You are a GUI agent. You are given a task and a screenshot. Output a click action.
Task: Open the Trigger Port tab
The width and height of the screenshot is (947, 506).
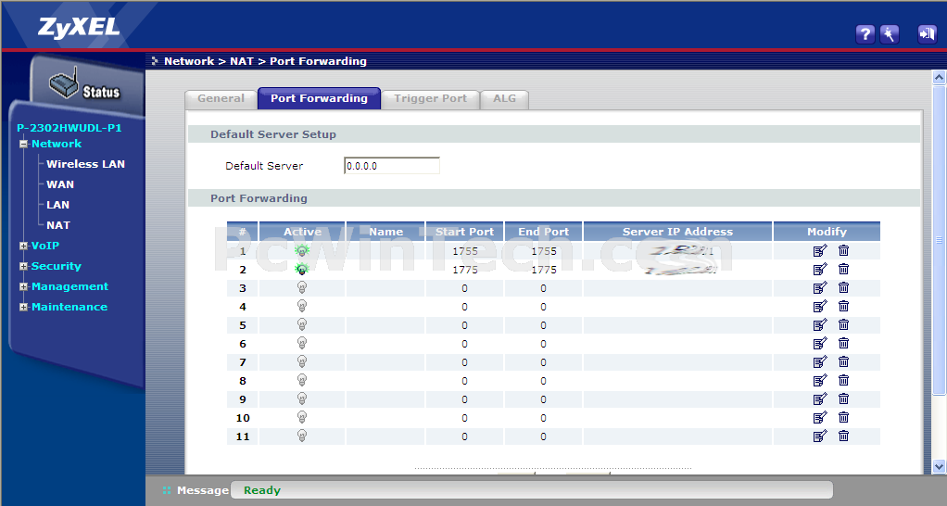click(x=430, y=99)
